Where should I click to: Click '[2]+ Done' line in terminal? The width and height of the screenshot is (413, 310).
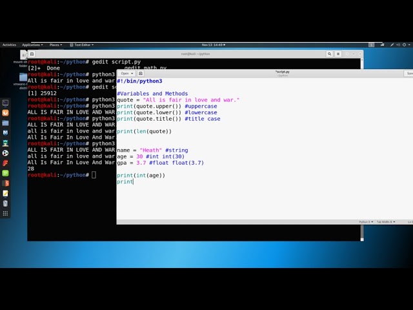(43, 68)
